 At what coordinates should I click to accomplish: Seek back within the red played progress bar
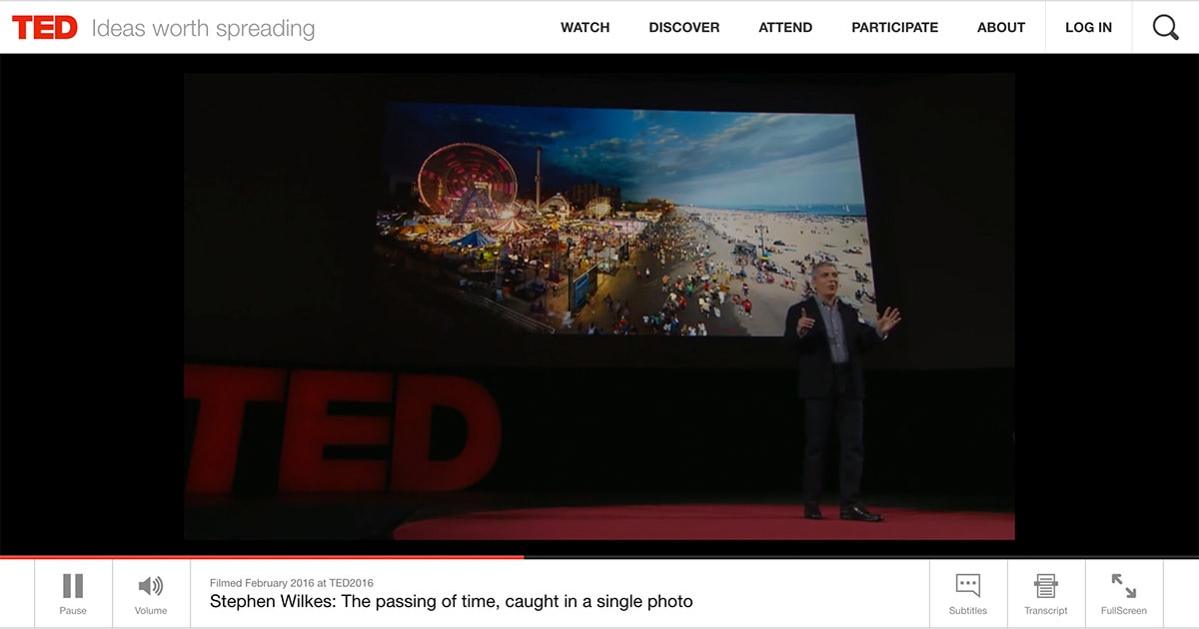coord(260,557)
